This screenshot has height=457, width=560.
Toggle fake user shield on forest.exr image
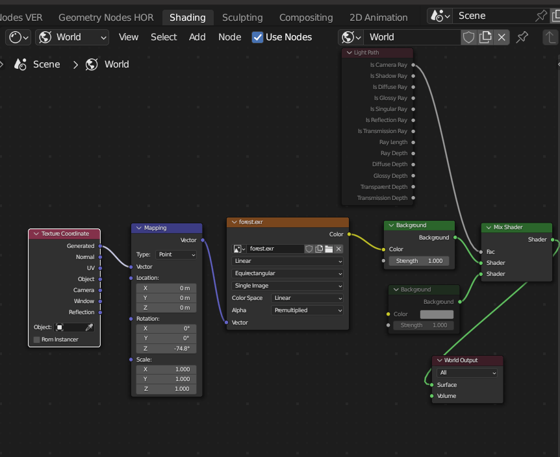309,249
